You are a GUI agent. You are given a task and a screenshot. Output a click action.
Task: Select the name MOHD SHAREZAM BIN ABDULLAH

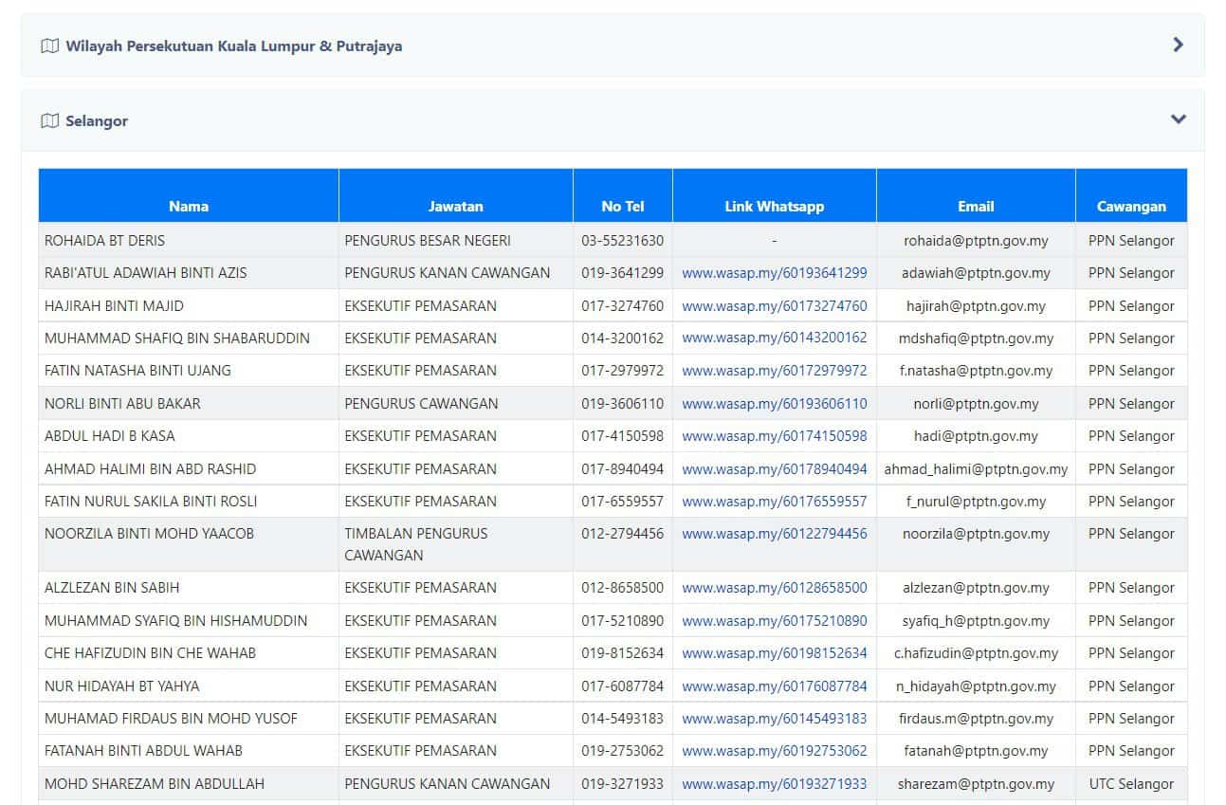click(155, 784)
